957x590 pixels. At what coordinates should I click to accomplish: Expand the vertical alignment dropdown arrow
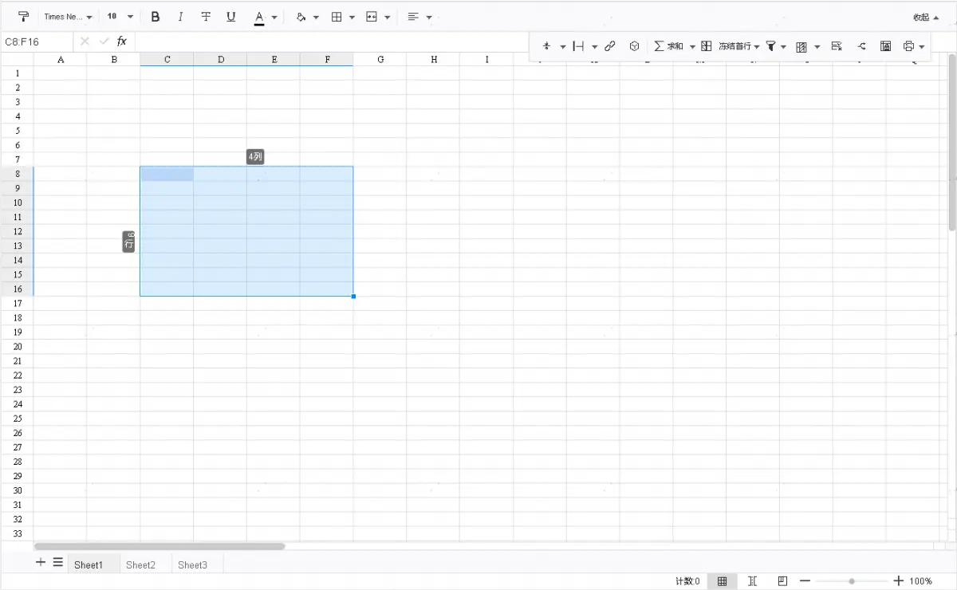click(562, 46)
